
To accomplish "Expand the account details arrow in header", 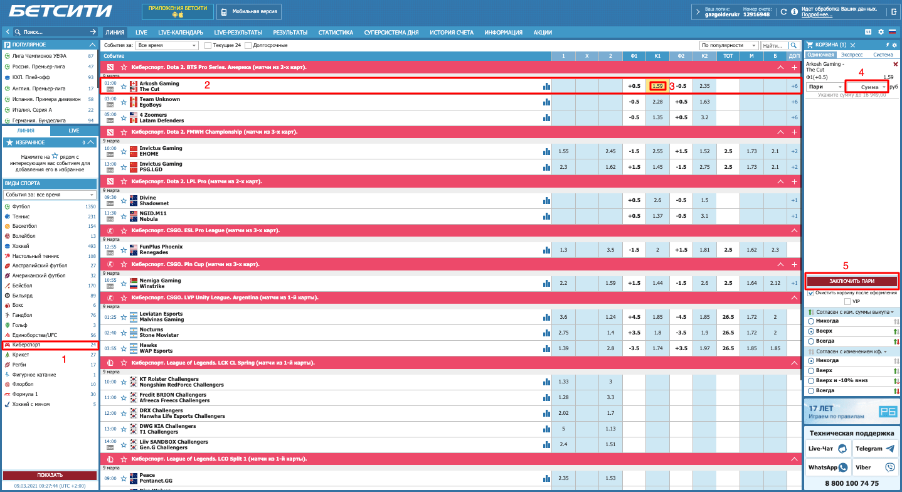I will 697,11.
